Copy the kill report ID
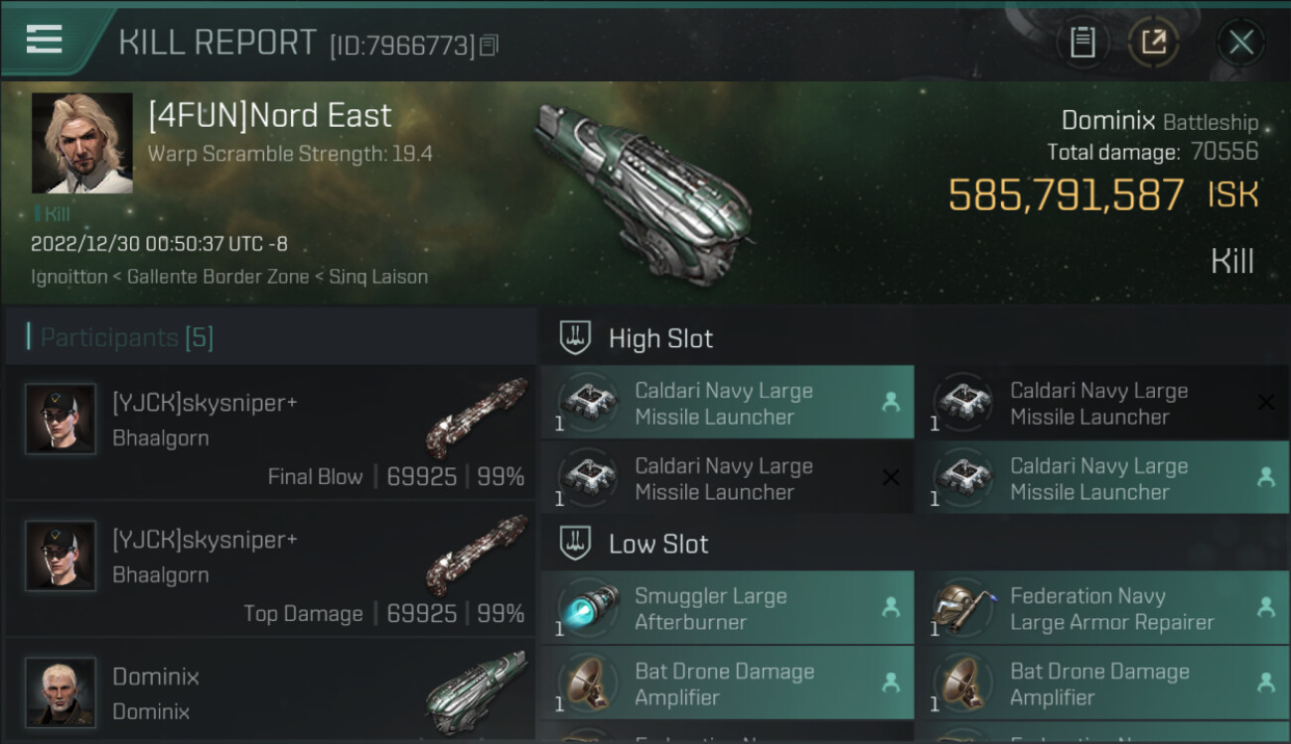 click(489, 46)
